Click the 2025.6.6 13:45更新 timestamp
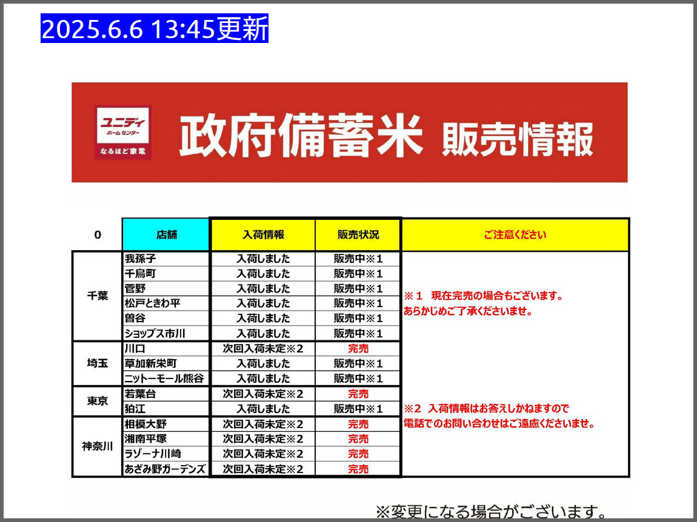The image size is (697, 522). (155, 29)
